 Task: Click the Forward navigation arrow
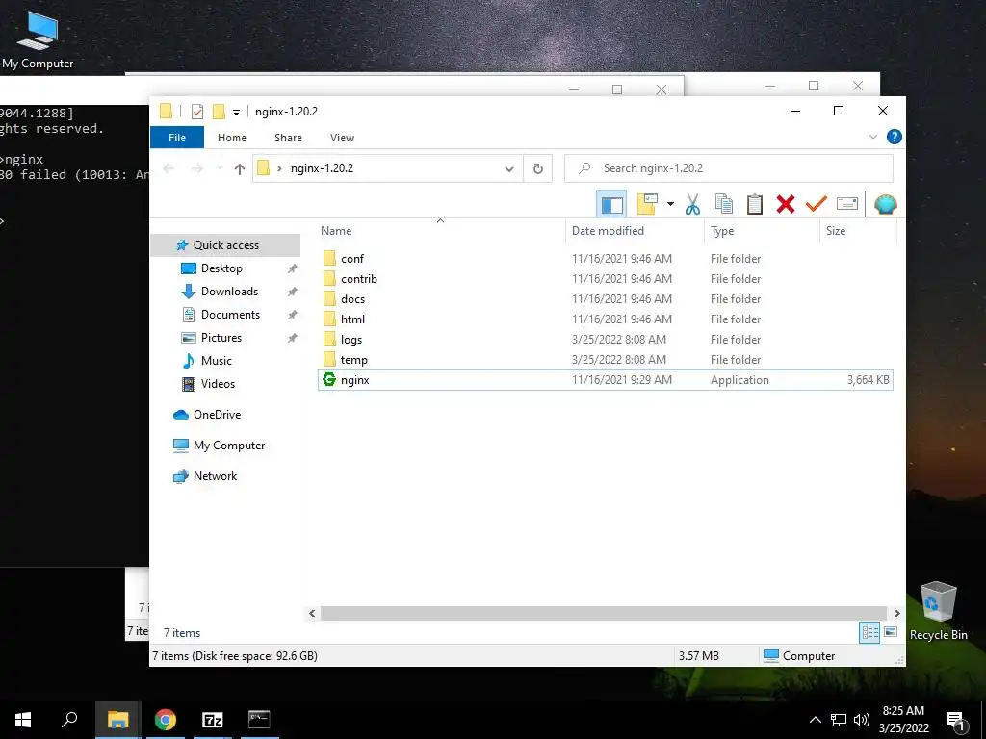[x=196, y=168]
